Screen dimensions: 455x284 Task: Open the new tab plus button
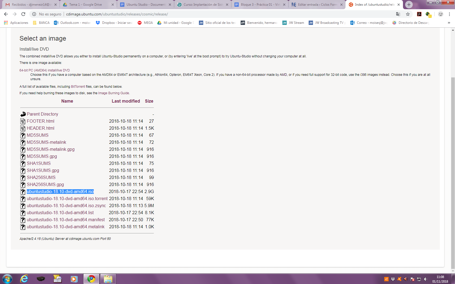409,5
